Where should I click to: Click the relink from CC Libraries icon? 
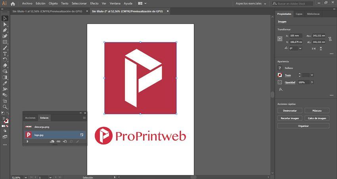[52, 141]
